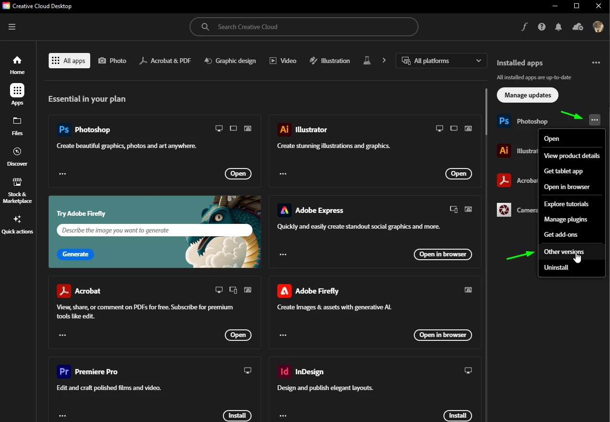
Task: Open the Beta apps flask category
Action: pos(367,61)
